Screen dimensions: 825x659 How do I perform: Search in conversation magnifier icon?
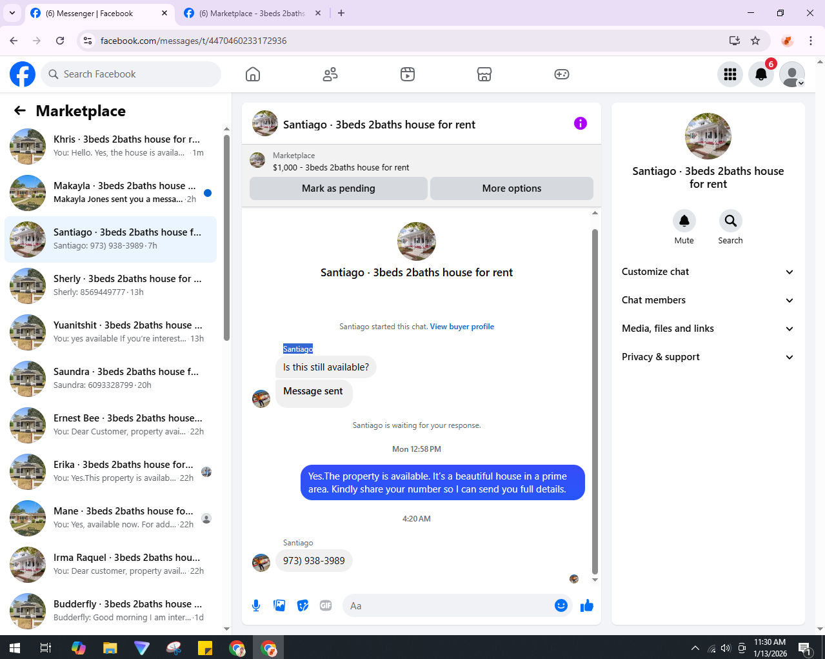[731, 221]
